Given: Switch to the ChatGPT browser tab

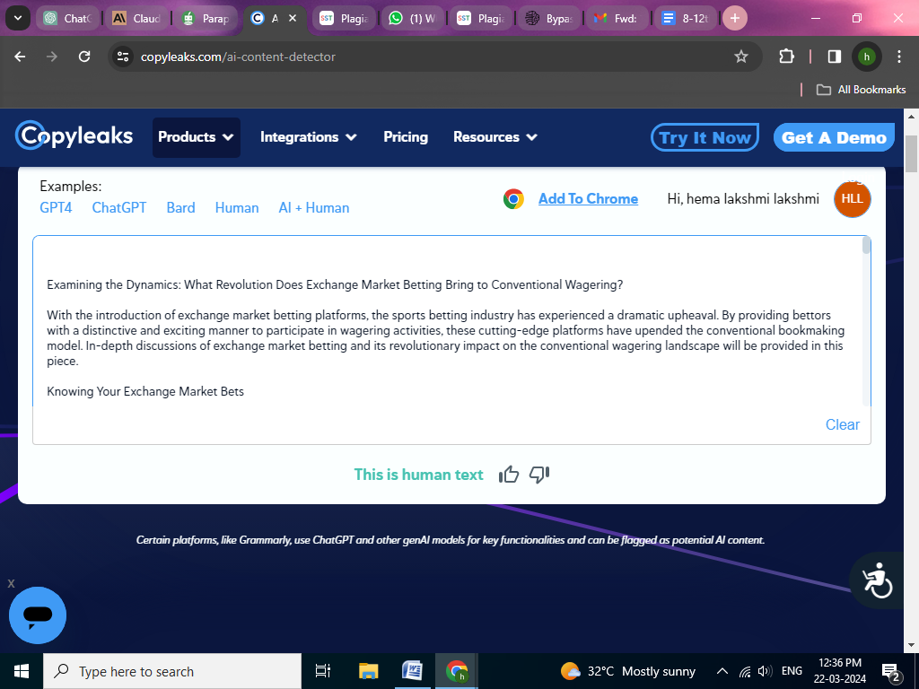Looking at the screenshot, I should (x=68, y=18).
